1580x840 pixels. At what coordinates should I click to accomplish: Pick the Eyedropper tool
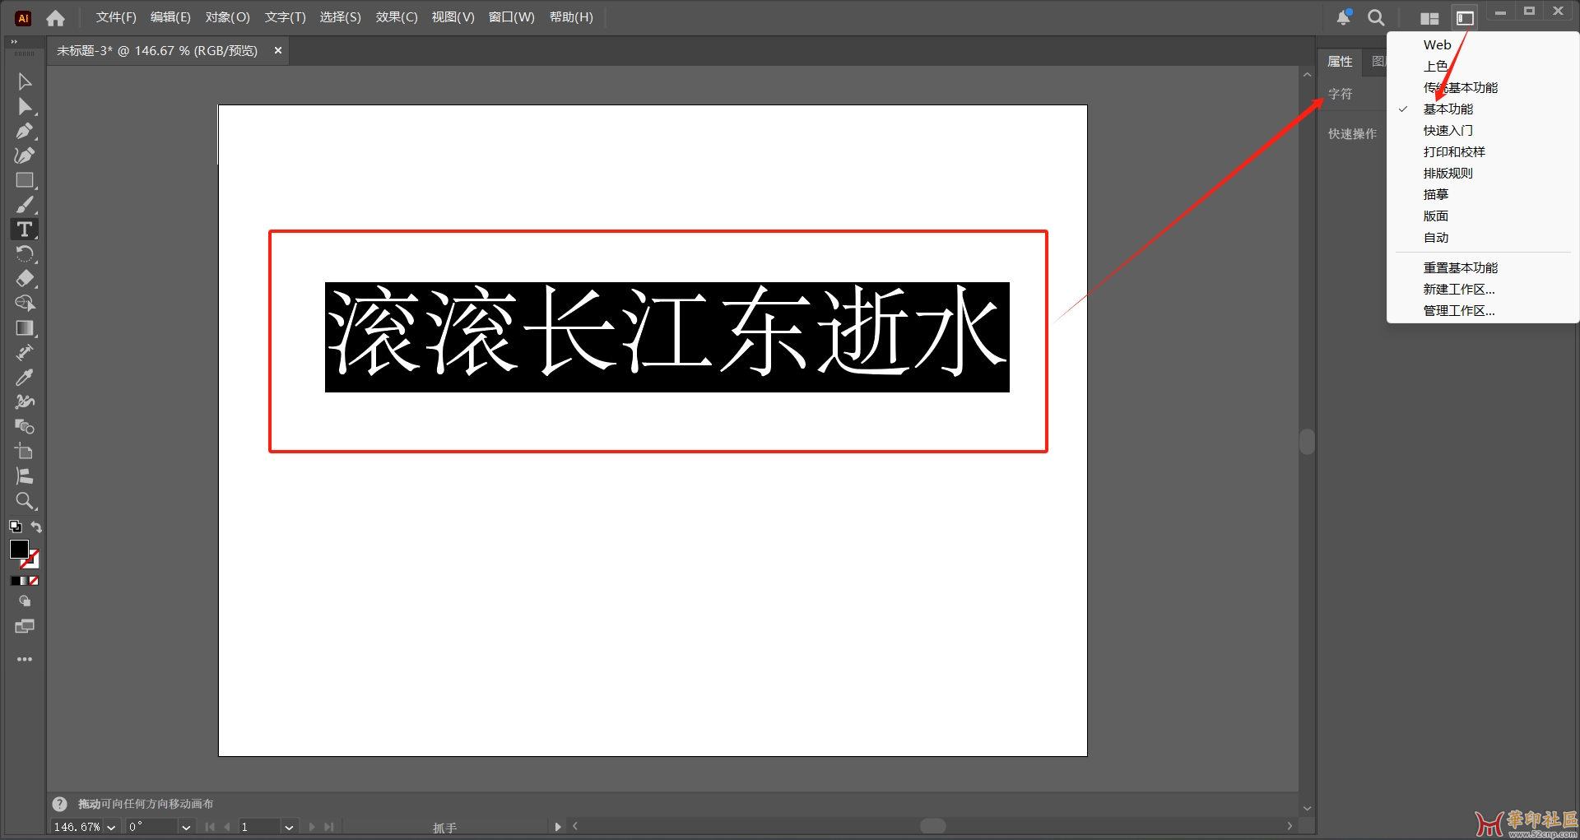25,377
